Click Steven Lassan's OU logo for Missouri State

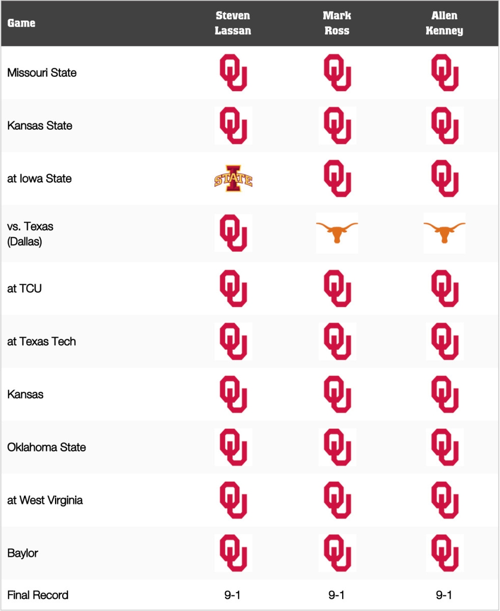233,73
